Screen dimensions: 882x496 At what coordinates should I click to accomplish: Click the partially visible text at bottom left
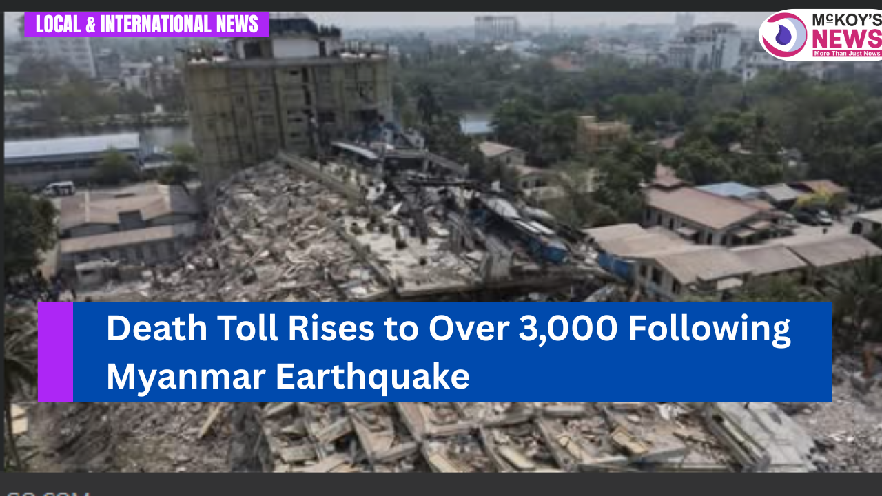coord(48,493)
